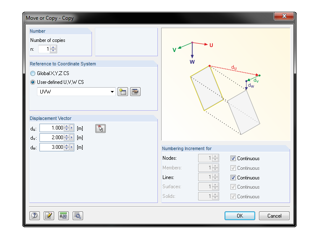
Task: Toggle Continuous checkbox for Solids
Action: point(233,197)
